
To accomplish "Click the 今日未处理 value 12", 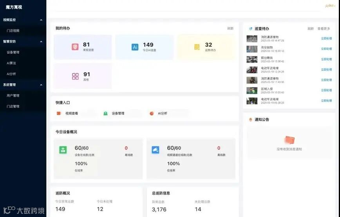I will click(100, 209).
